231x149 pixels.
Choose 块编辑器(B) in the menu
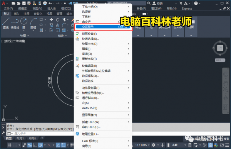tap(103, 66)
